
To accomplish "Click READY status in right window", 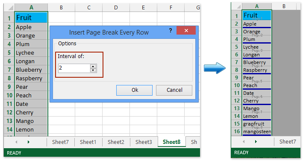I will pos(241,152).
